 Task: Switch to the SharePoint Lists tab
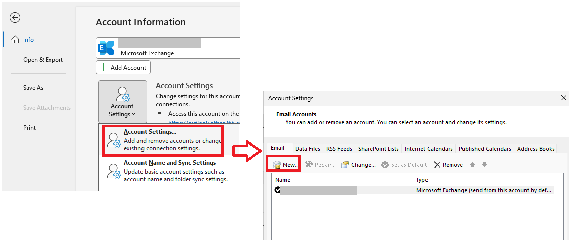pyautogui.click(x=378, y=149)
